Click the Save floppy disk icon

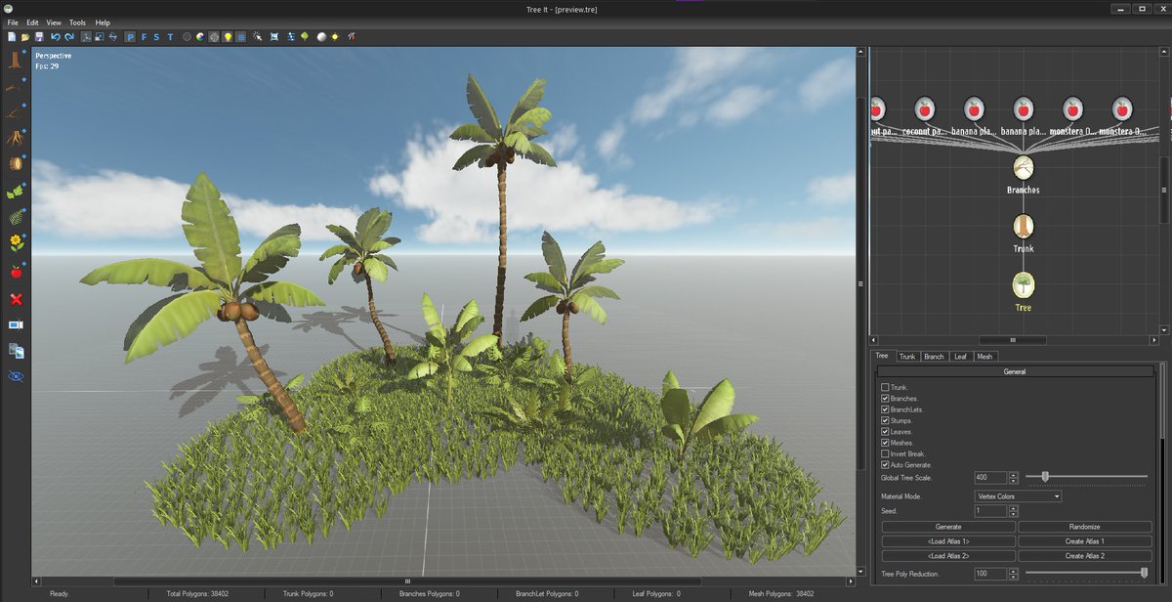[39, 37]
